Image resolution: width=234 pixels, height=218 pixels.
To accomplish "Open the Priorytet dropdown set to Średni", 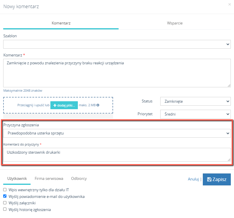I will tap(196, 114).
